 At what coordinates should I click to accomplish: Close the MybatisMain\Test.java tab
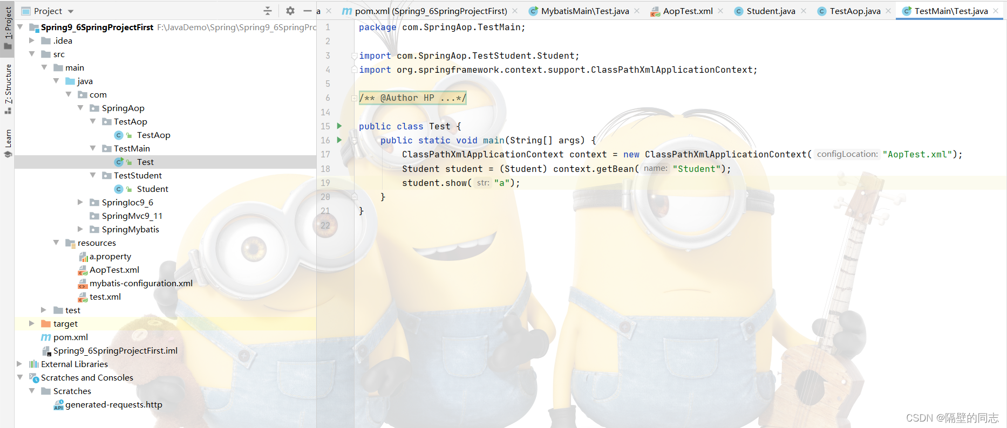point(637,11)
